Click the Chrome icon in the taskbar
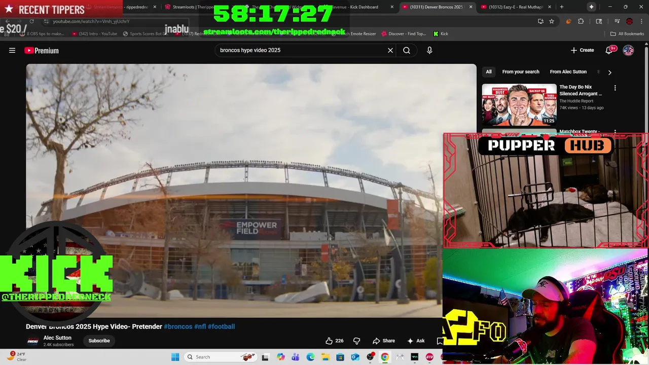Image resolution: width=649 pixels, height=365 pixels. coord(385,357)
